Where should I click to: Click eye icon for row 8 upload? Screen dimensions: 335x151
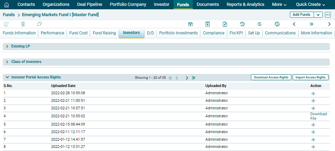tap(313, 147)
